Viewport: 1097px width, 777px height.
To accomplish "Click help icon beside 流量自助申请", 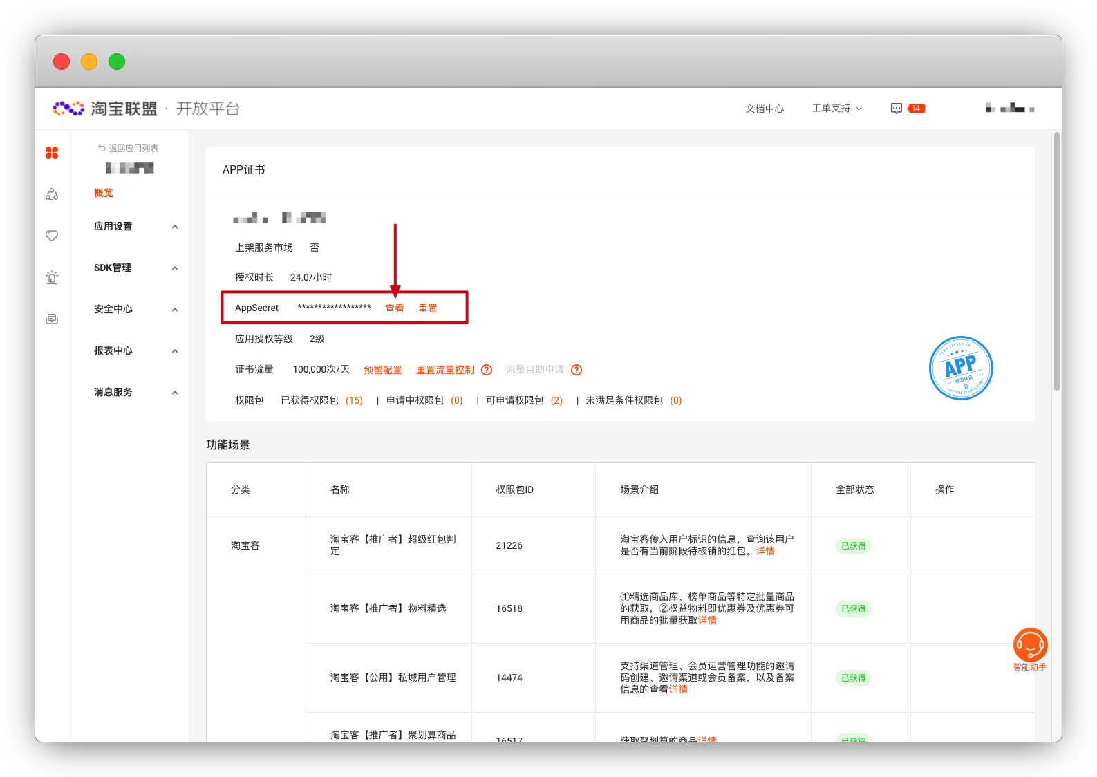I will click(576, 370).
